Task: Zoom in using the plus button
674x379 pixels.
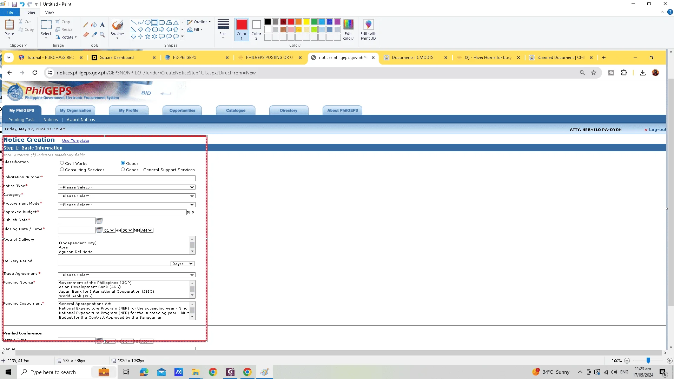Action: (x=670, y=361)
